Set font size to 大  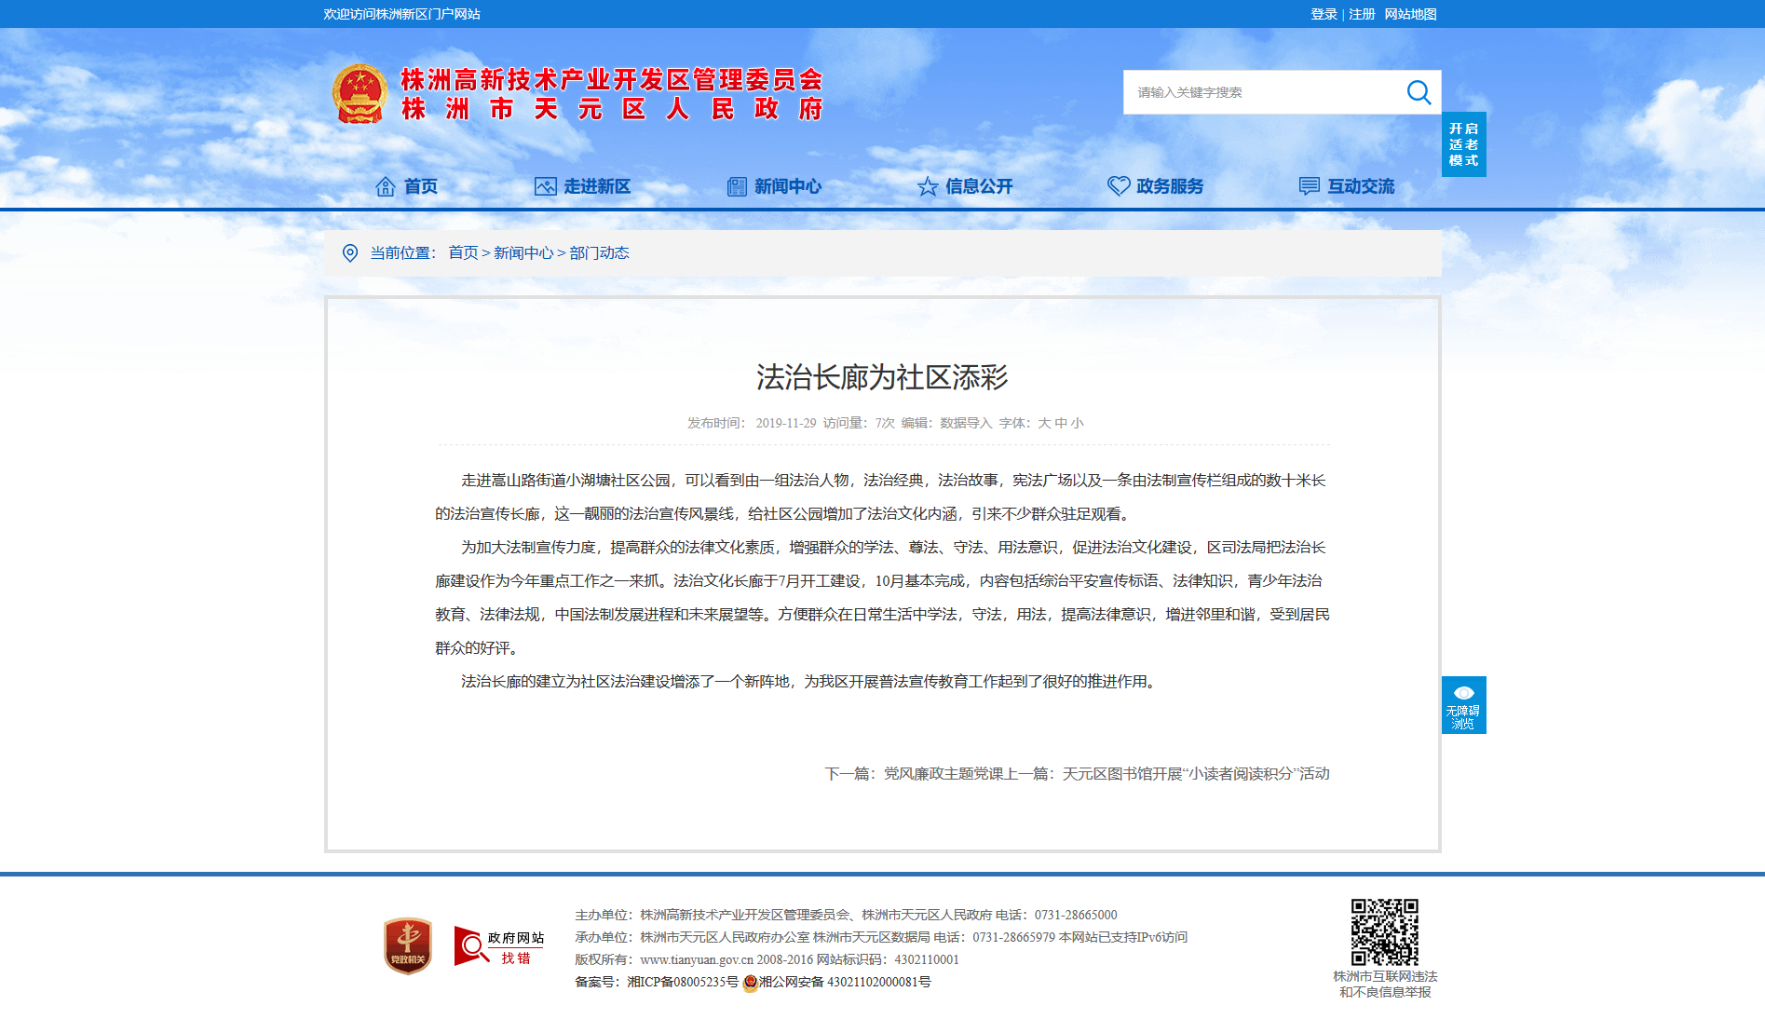(x=1044, y=423)
